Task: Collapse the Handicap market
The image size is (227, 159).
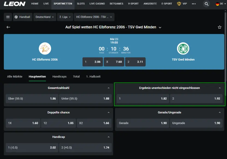Action: 108,137
